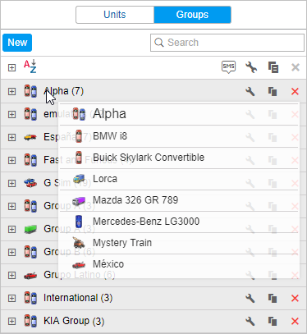Select the Groups tab
Viewport: 307px width, 334px height.
(192, 15)
